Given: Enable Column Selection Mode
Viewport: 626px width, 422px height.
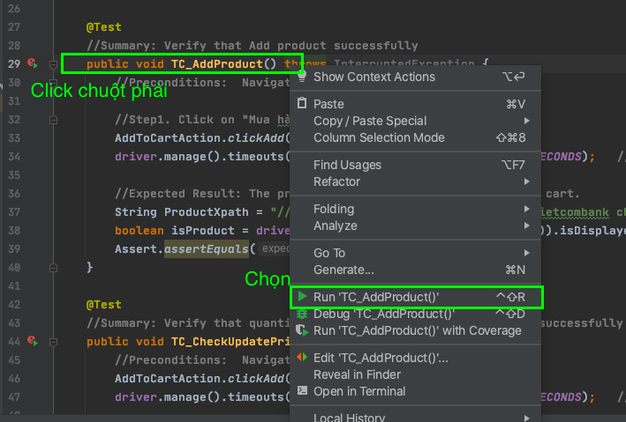Looking at the screenshot, I should [x=415, y=137].
